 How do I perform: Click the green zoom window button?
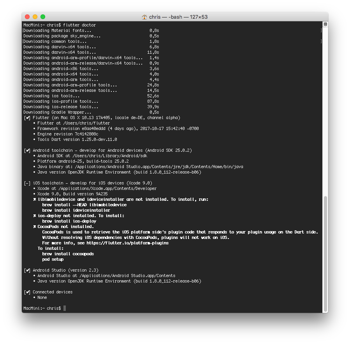(x=43, y=17)
